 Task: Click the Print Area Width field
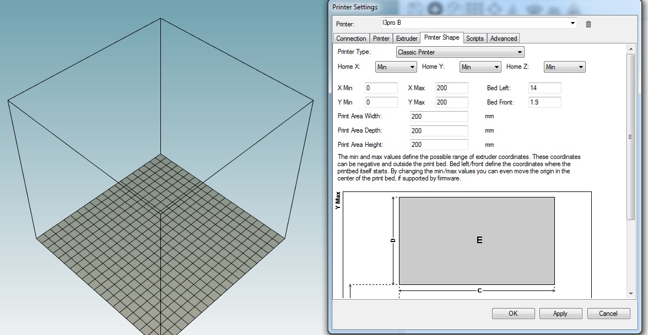(439, 117)
